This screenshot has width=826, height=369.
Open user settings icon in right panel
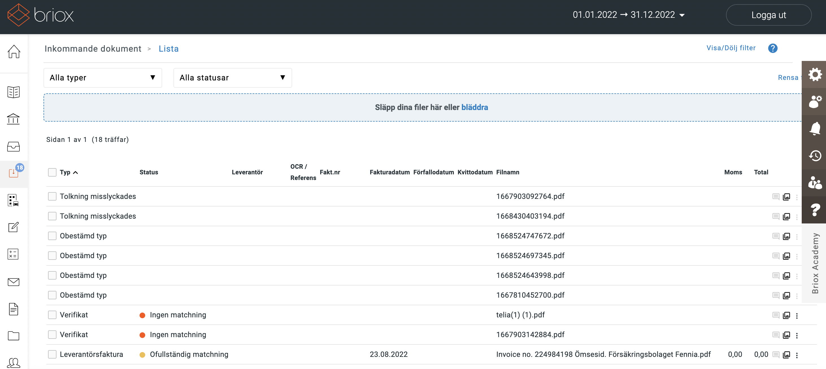tap(815, 102)
